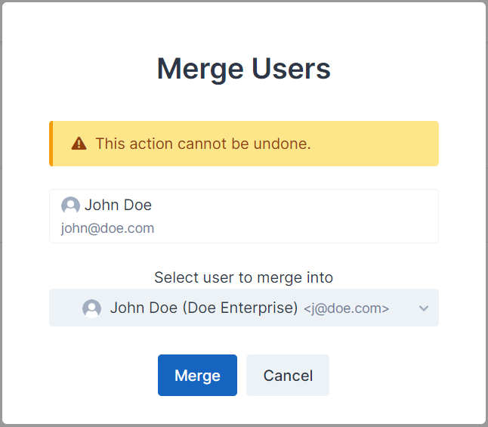
Task: Click the 'This action cannot be undone.' text
Action: 203,144
